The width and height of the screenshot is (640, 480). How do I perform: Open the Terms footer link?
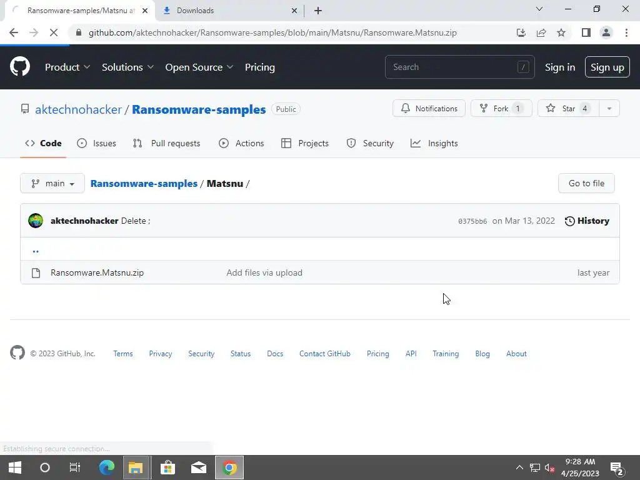123,354
